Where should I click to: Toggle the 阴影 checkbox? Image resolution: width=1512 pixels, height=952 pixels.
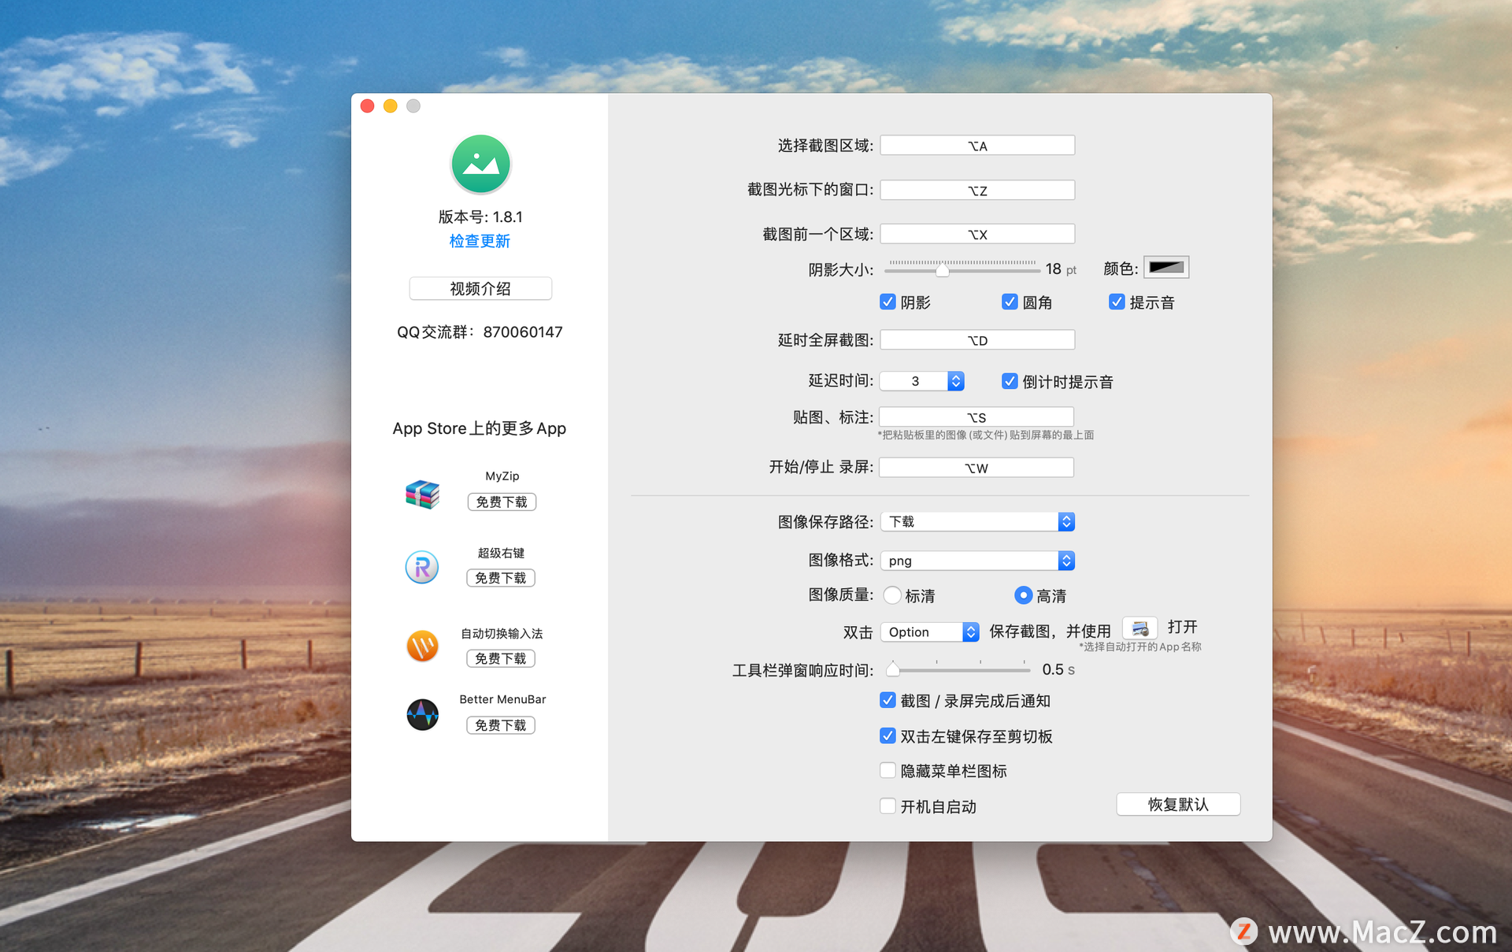888,302
